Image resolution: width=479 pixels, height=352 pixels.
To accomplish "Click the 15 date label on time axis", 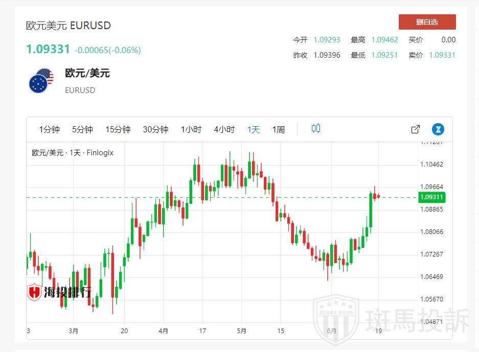I will 281,331.
